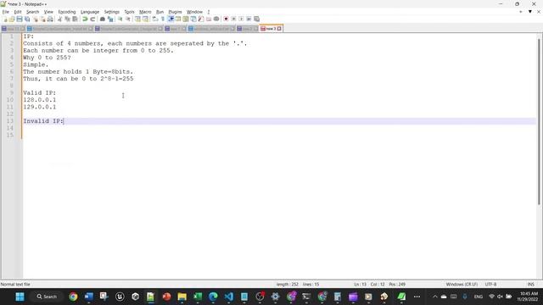
Task: Click the Redo arrow icon
Action: (92, 19)
